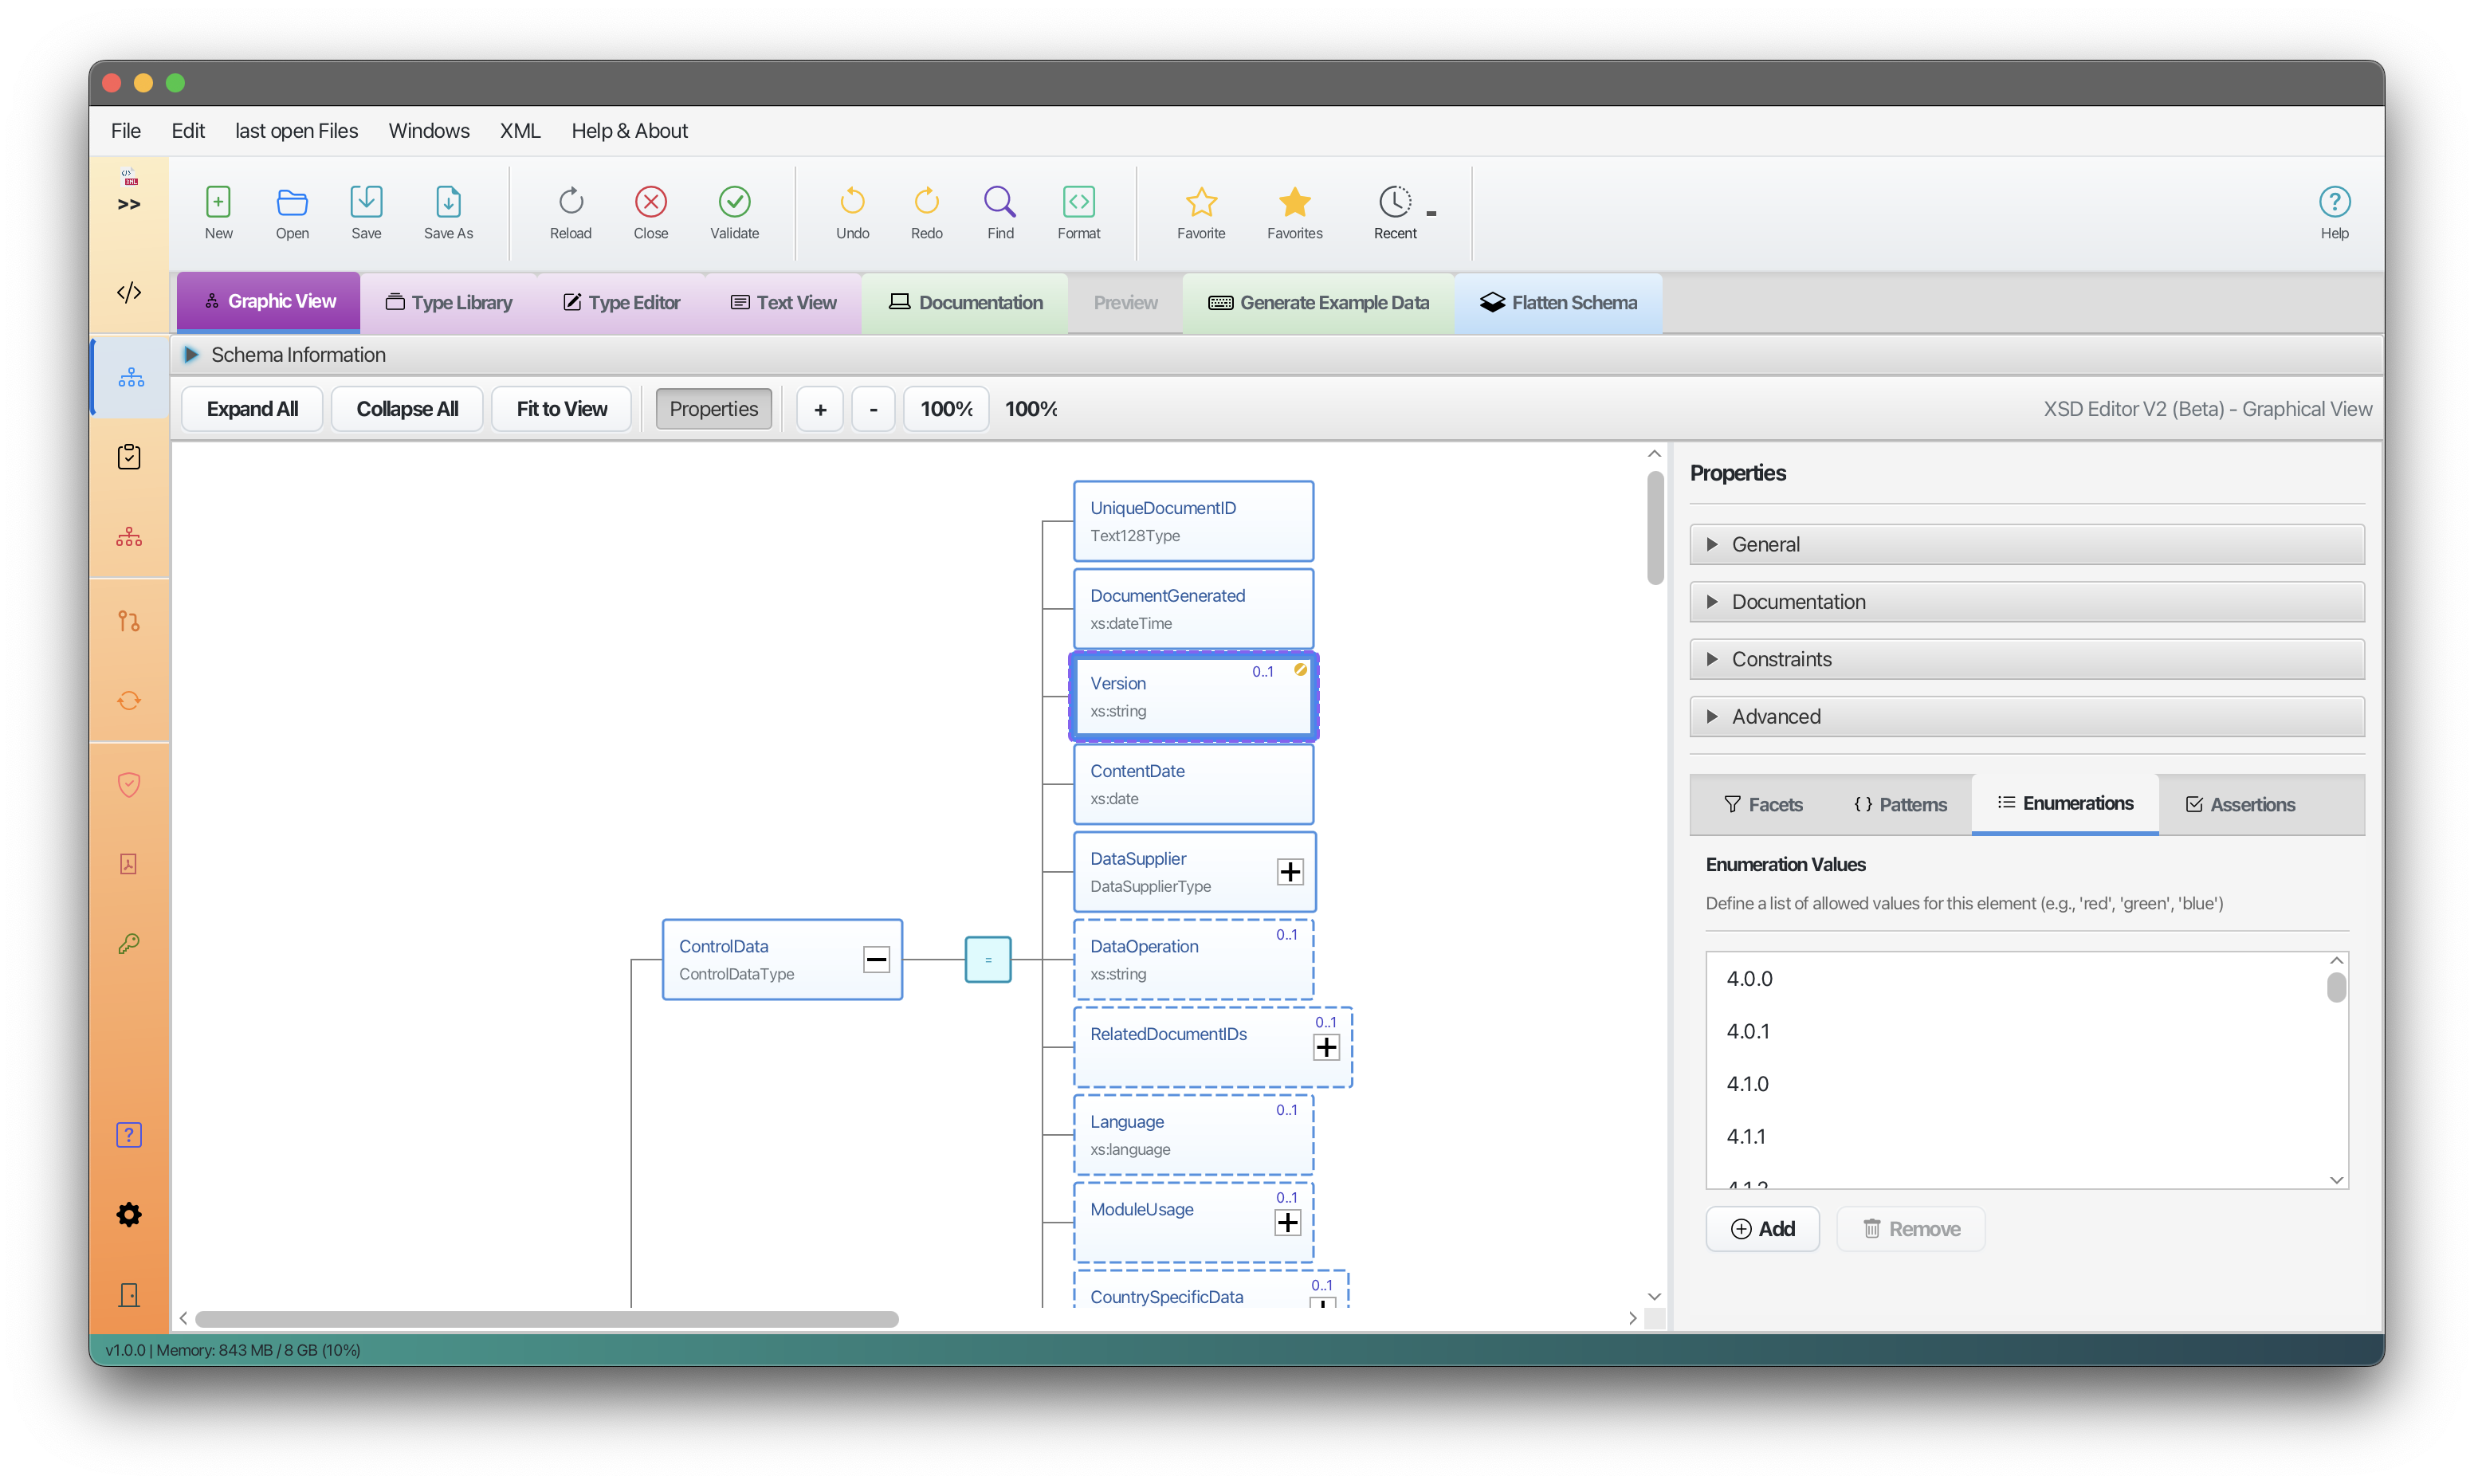Select the red hierarchy icon in the sidebar

coord(129,537)
